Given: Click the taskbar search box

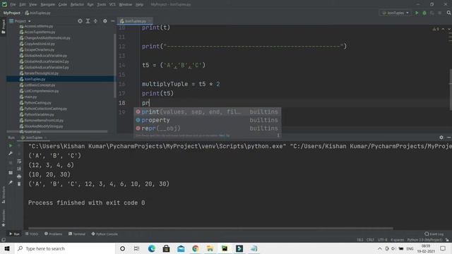Looking at the screenshot, I should coord(65,248).
